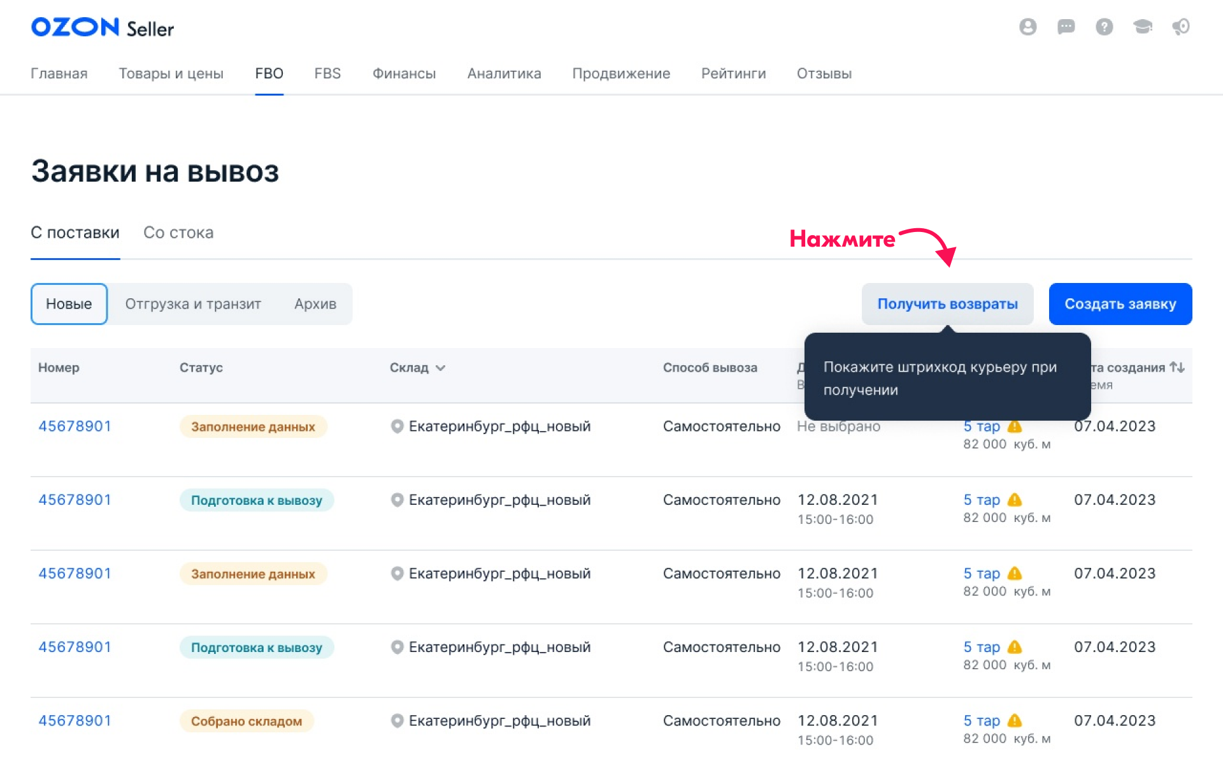
Task: Open the training graduation cap icon
Action: [1142, 27]
